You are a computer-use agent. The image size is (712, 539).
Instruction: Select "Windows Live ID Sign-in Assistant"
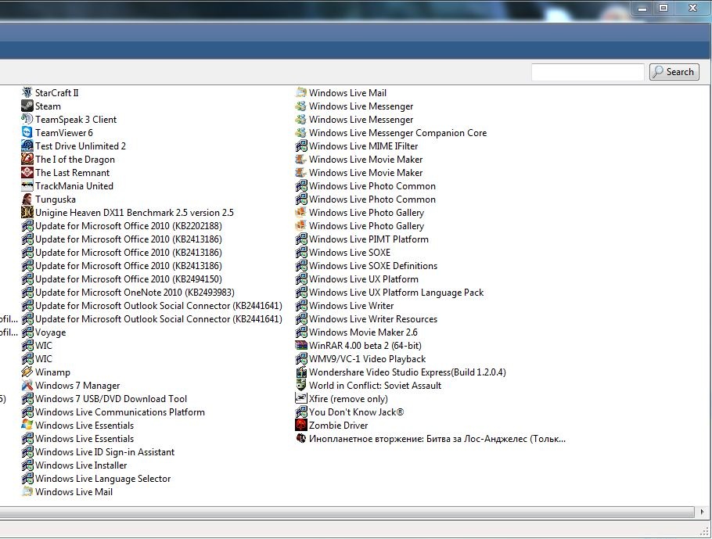105,452
